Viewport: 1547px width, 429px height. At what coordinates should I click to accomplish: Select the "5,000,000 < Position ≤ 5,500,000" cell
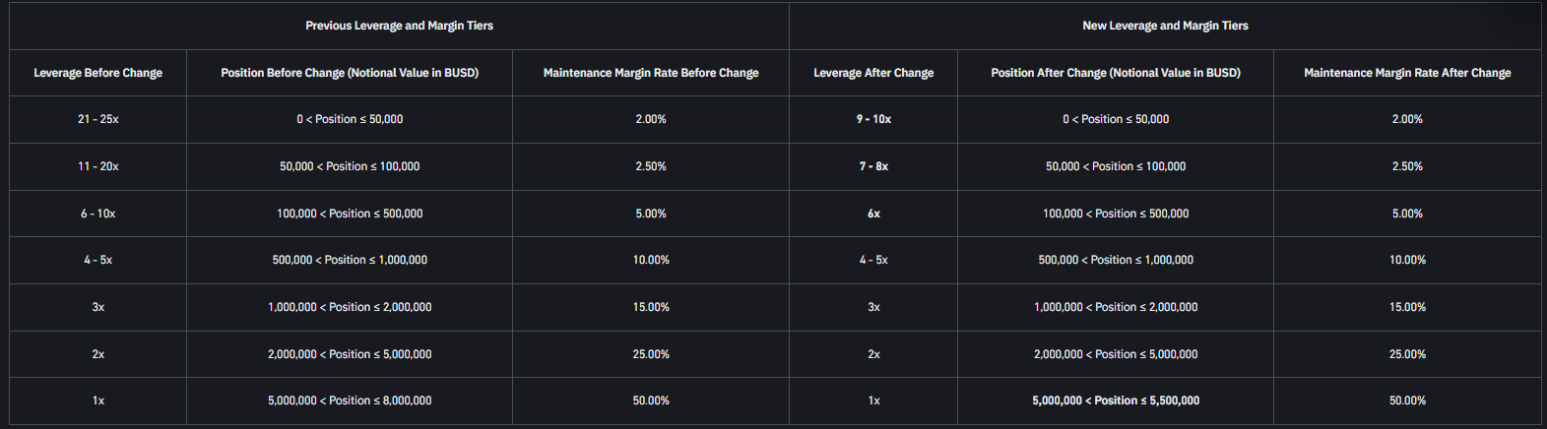pos(1116,400)
